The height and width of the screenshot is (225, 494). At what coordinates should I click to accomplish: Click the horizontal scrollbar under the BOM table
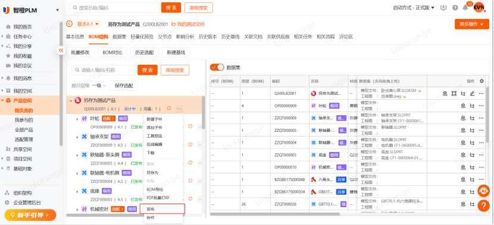[275, 214]
